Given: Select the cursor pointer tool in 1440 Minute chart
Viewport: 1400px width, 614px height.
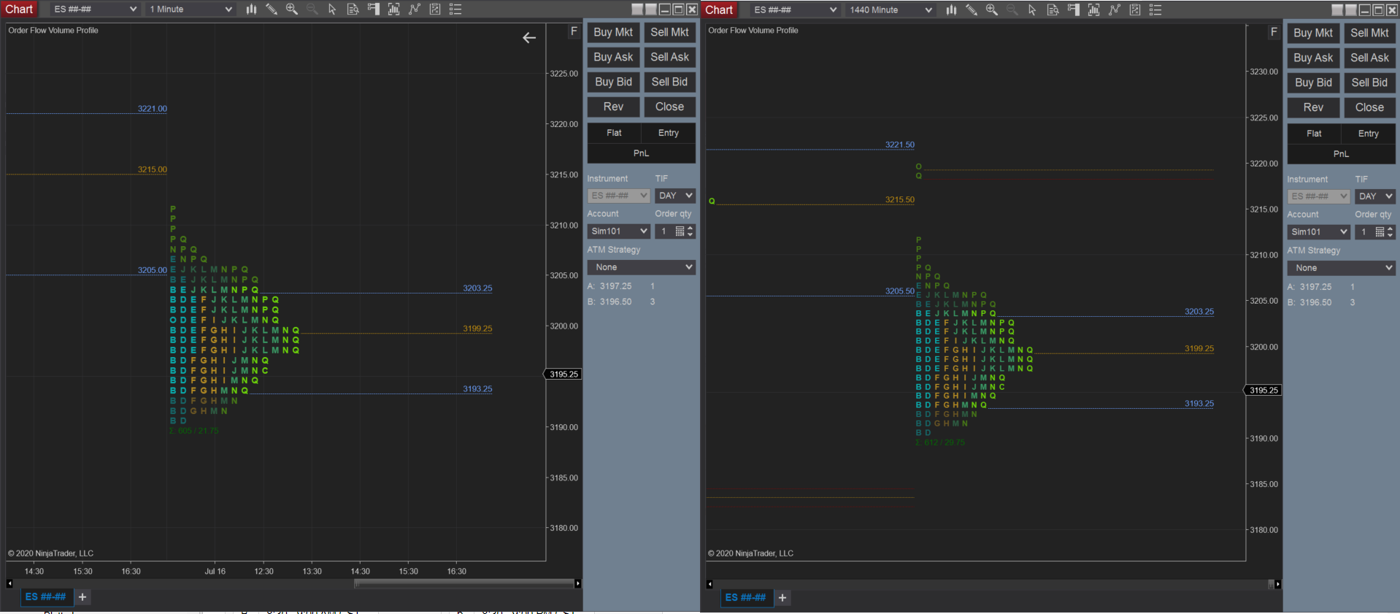Looking at the screenshot, I should click(x=1032, y=9).
